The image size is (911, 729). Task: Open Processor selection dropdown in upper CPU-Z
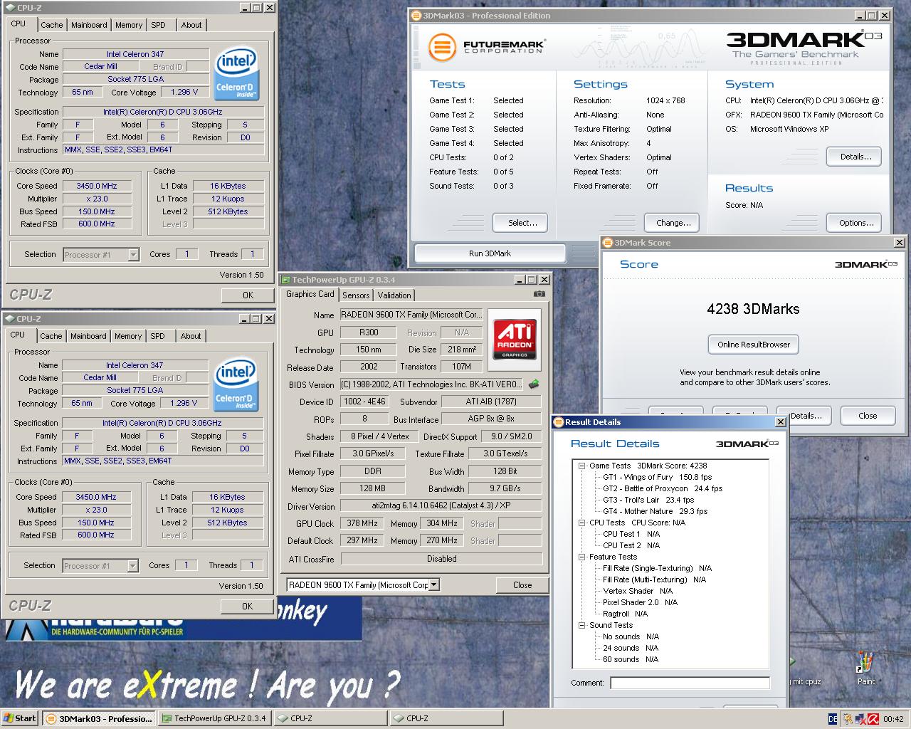tap(133, 254)
